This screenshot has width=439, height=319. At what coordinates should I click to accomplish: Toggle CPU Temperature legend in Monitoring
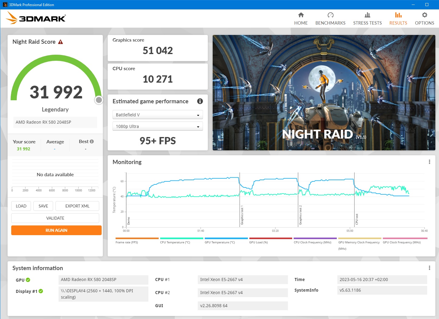point(175,242)
